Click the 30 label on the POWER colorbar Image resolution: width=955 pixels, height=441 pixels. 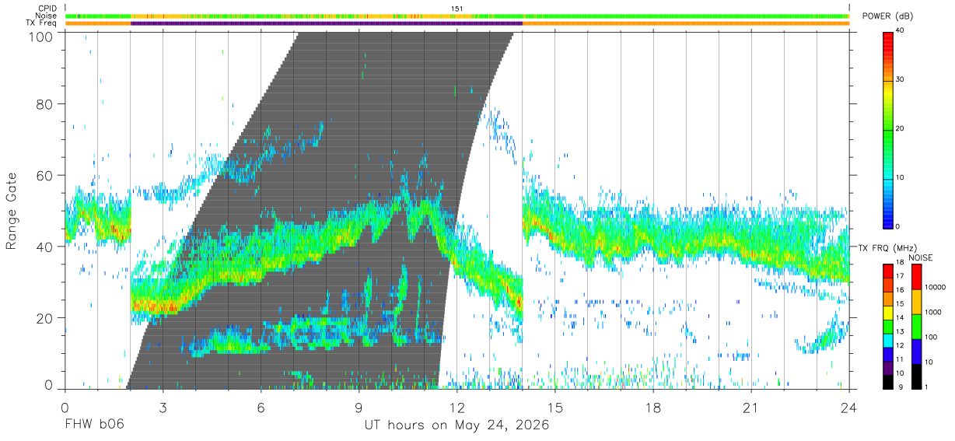pos(901,79)
